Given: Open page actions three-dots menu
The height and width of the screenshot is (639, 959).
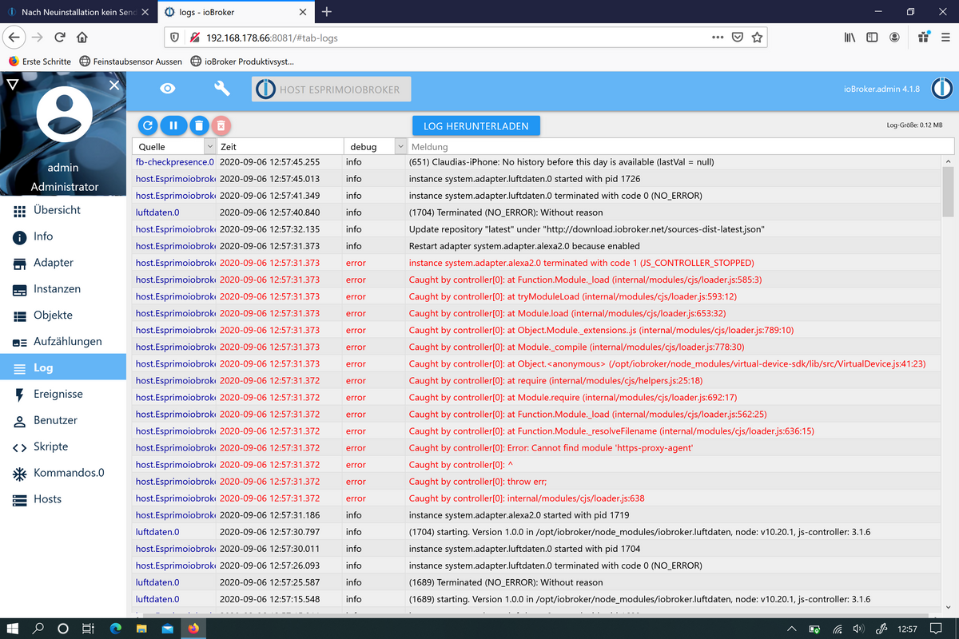Looking at the screenshot, I should click(x=717, y=38).
